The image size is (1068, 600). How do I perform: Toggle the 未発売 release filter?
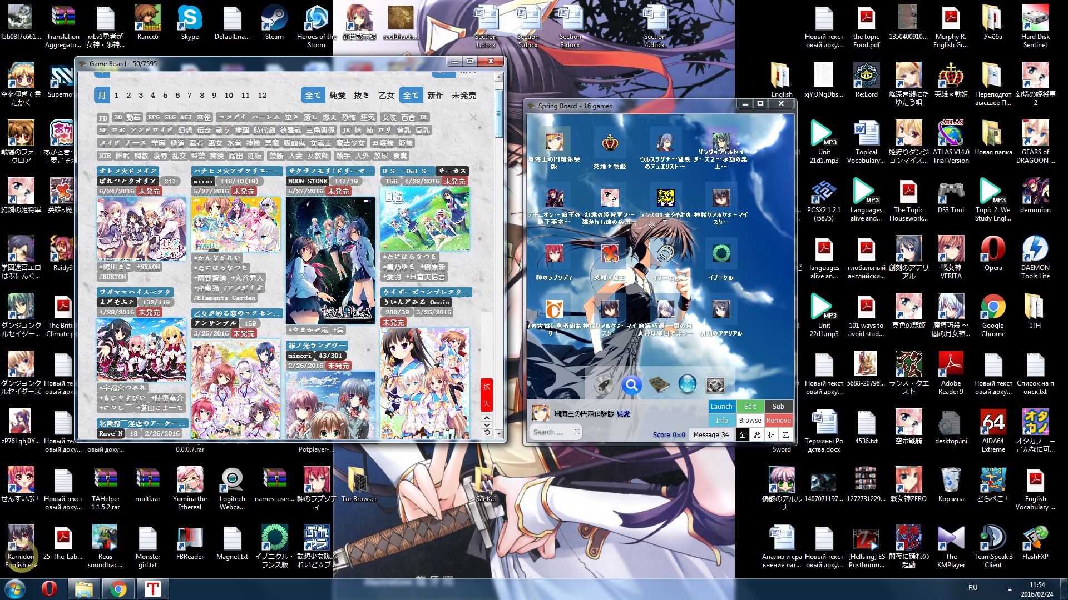[464, 96]
